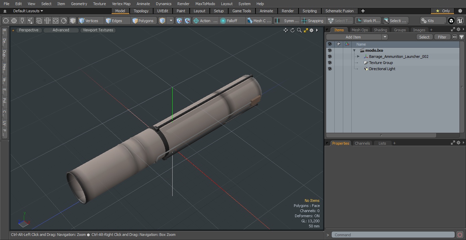466x240 pixels.
Task: Expand viewport options arrow next to gear
Action: click(x=317, y=30)
